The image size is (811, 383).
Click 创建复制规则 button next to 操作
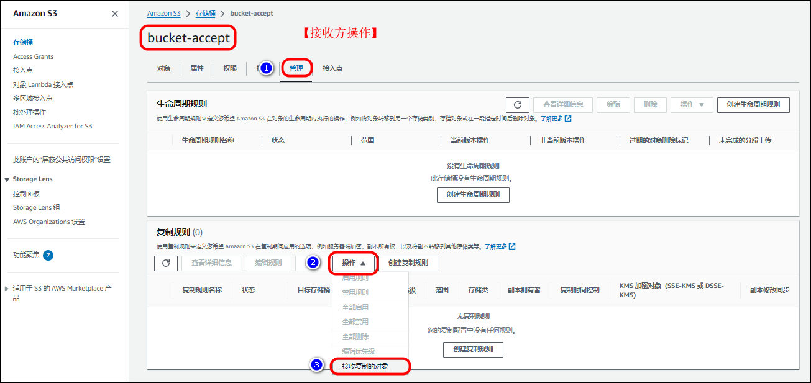(x=408, y=263)
